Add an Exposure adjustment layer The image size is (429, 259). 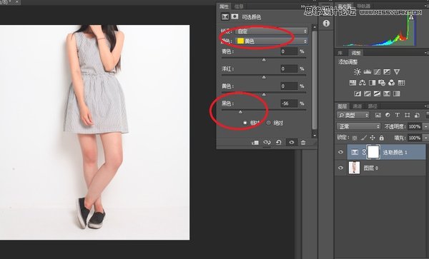pos(387,72)
